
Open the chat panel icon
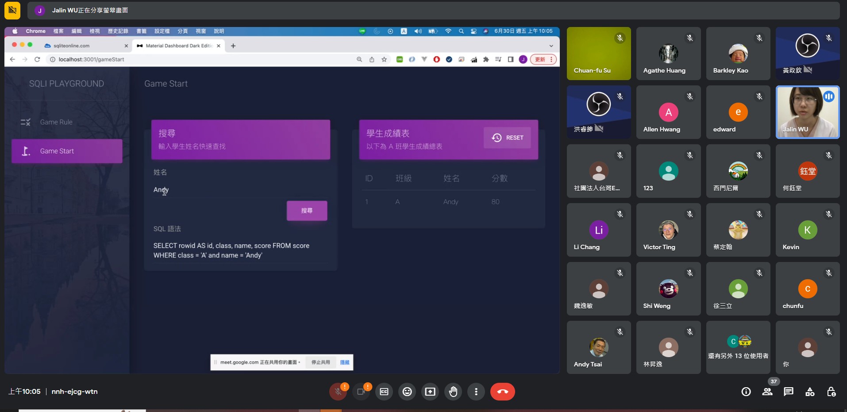coord(789,392)
